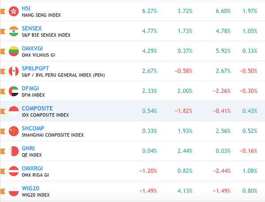Click the 6.60% value in HSI row
The width and height of the screenshot is (265, 202).
tap(223, 11)
